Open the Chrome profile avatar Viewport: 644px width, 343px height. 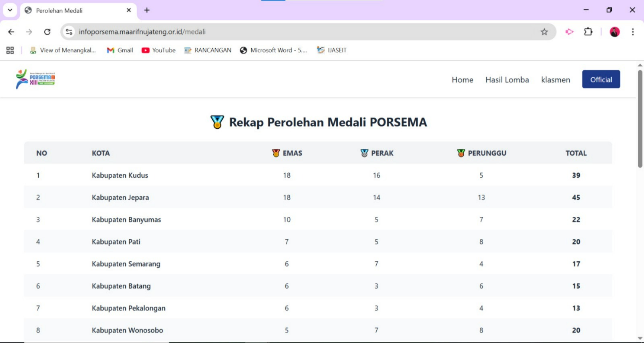[x=614, y=32]
